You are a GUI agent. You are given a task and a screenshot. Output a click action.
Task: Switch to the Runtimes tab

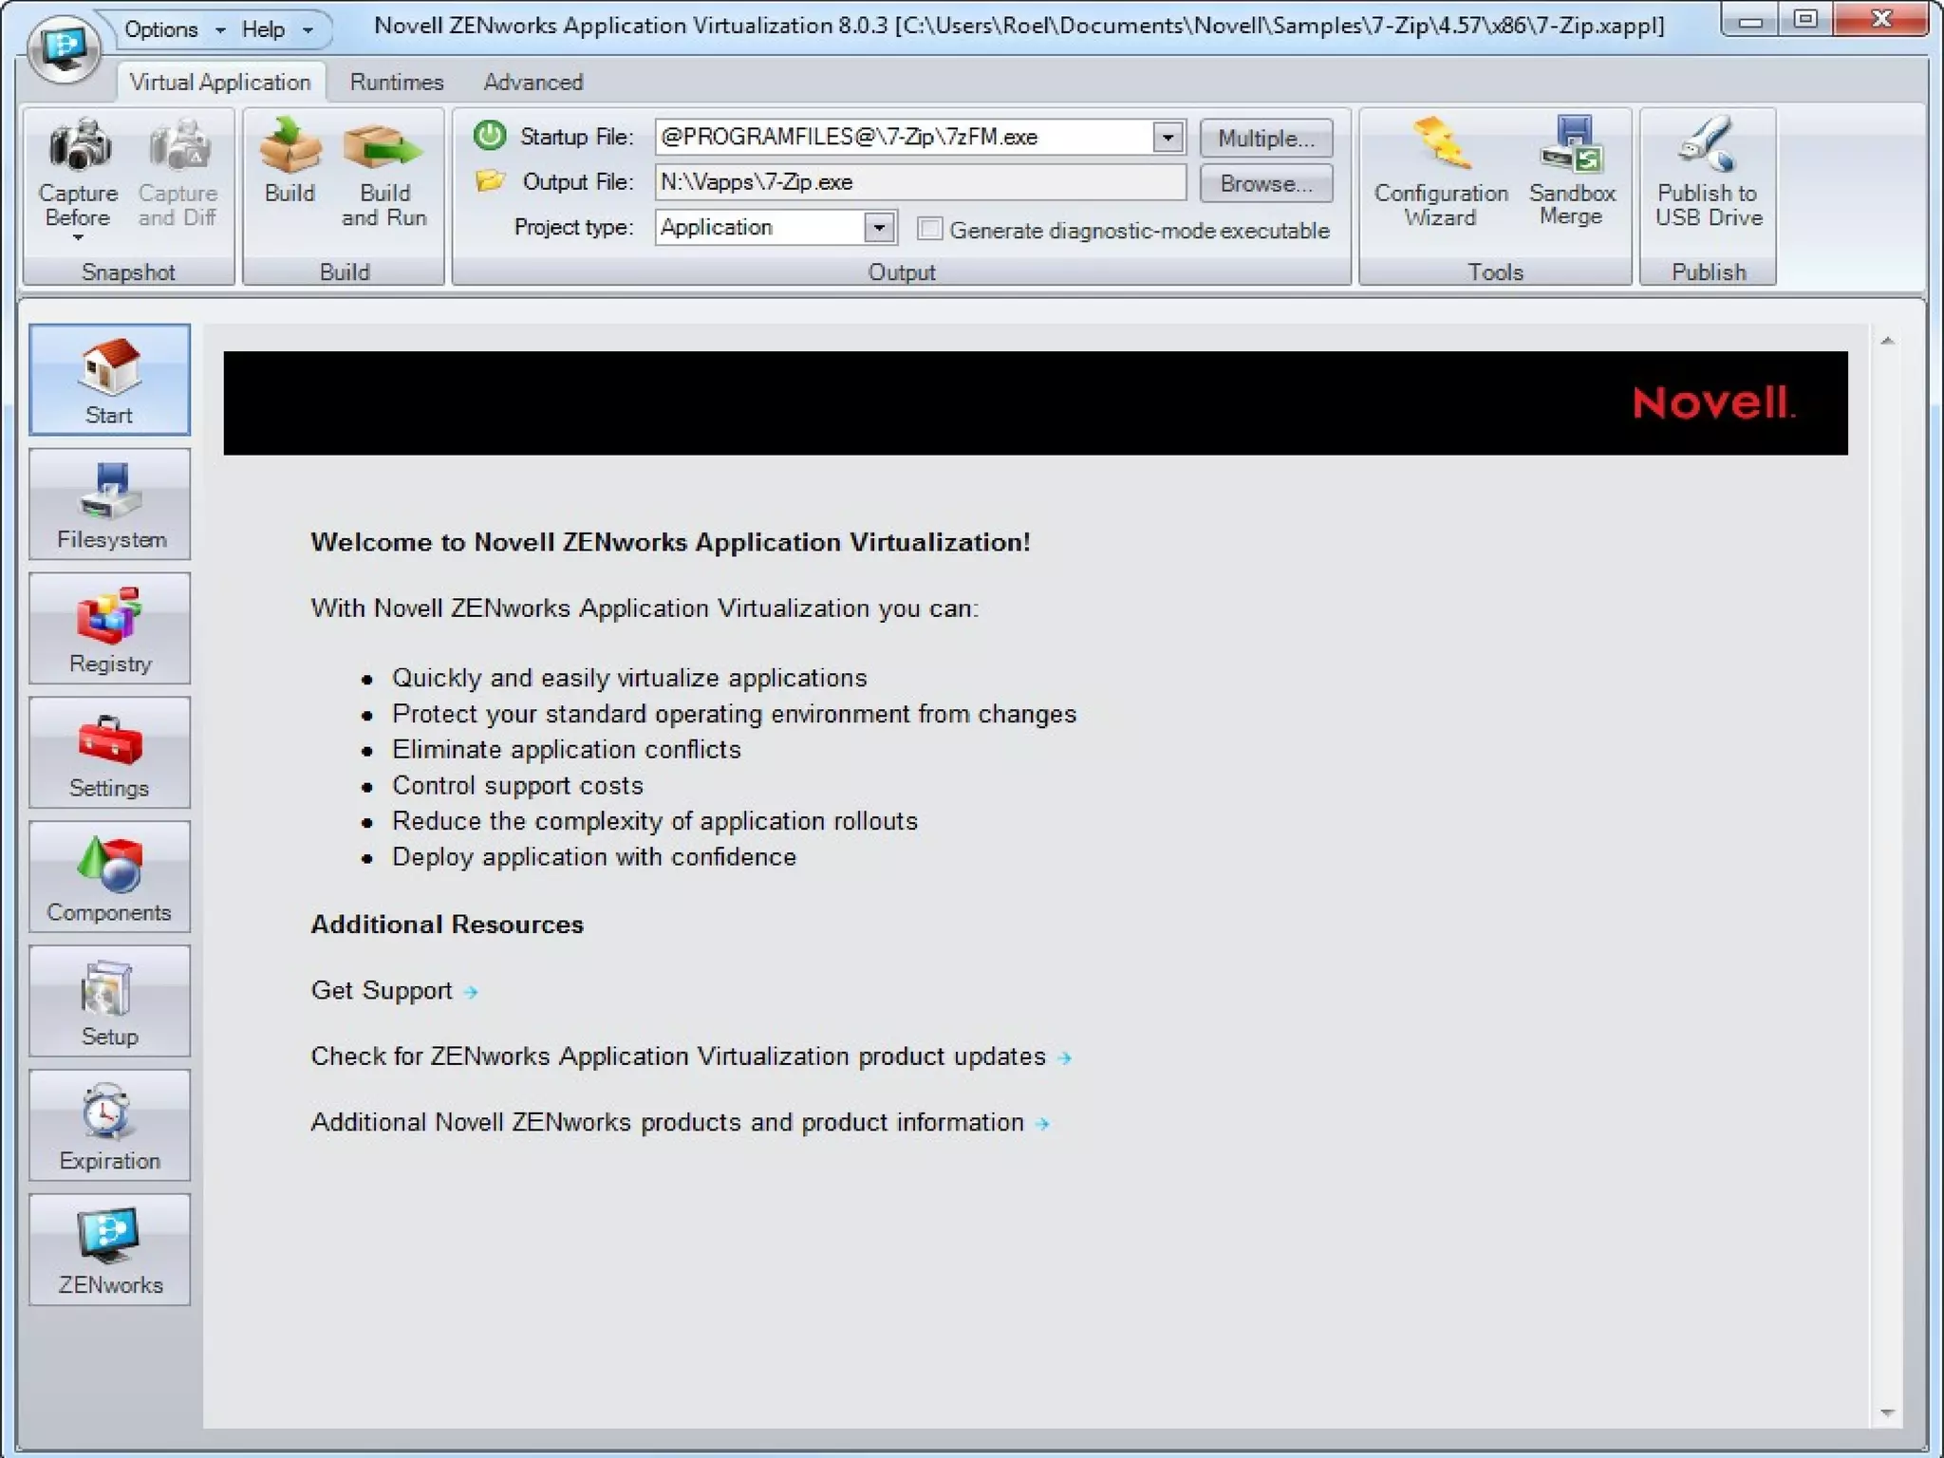[397, 83]
